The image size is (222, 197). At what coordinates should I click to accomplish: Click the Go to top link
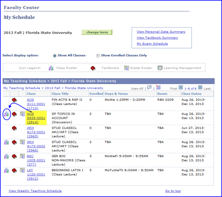tap(173, 191)
